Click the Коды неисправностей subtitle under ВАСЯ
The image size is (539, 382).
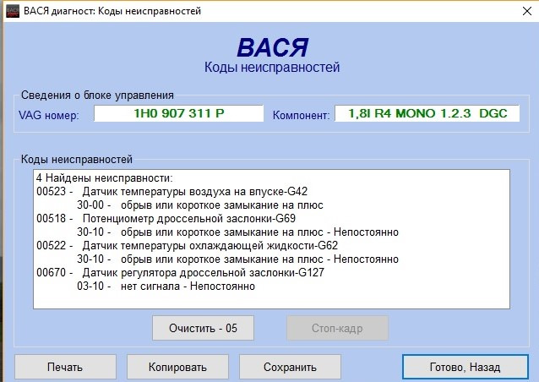(272, 67)
